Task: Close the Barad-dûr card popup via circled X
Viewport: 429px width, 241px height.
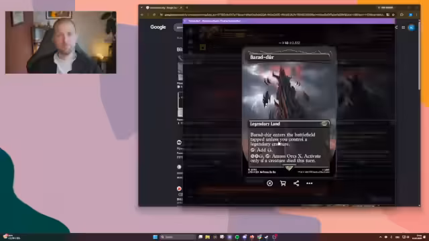Action: (269, 183)
